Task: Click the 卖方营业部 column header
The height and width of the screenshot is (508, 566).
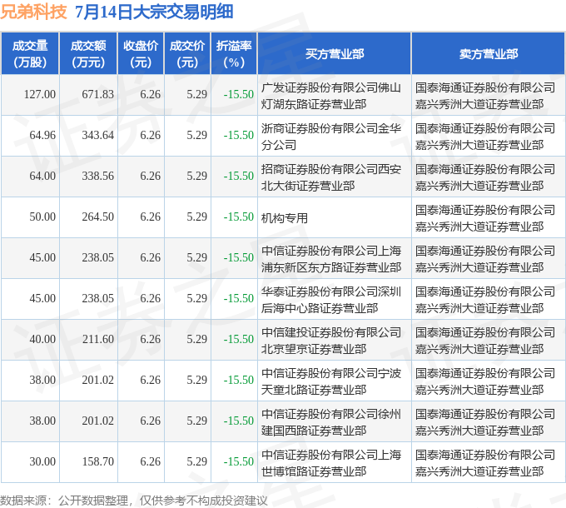Action: coord(488,54)
